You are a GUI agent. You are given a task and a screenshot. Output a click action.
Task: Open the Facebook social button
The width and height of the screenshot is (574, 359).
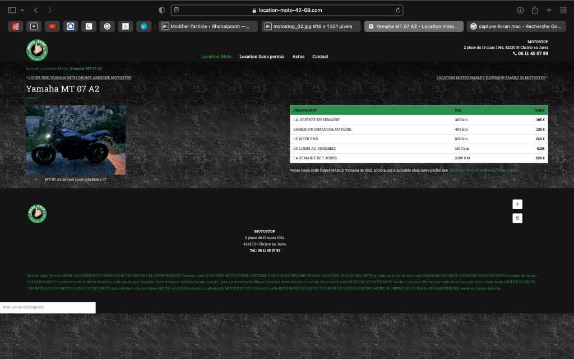[x=517, y=204]
